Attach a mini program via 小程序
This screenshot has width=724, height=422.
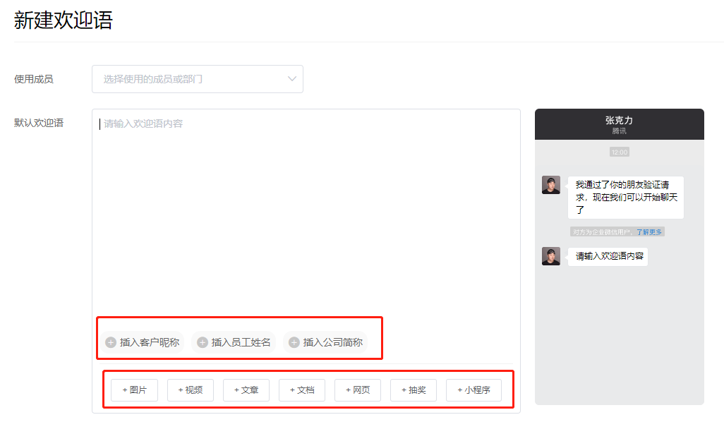coord(473,390)
